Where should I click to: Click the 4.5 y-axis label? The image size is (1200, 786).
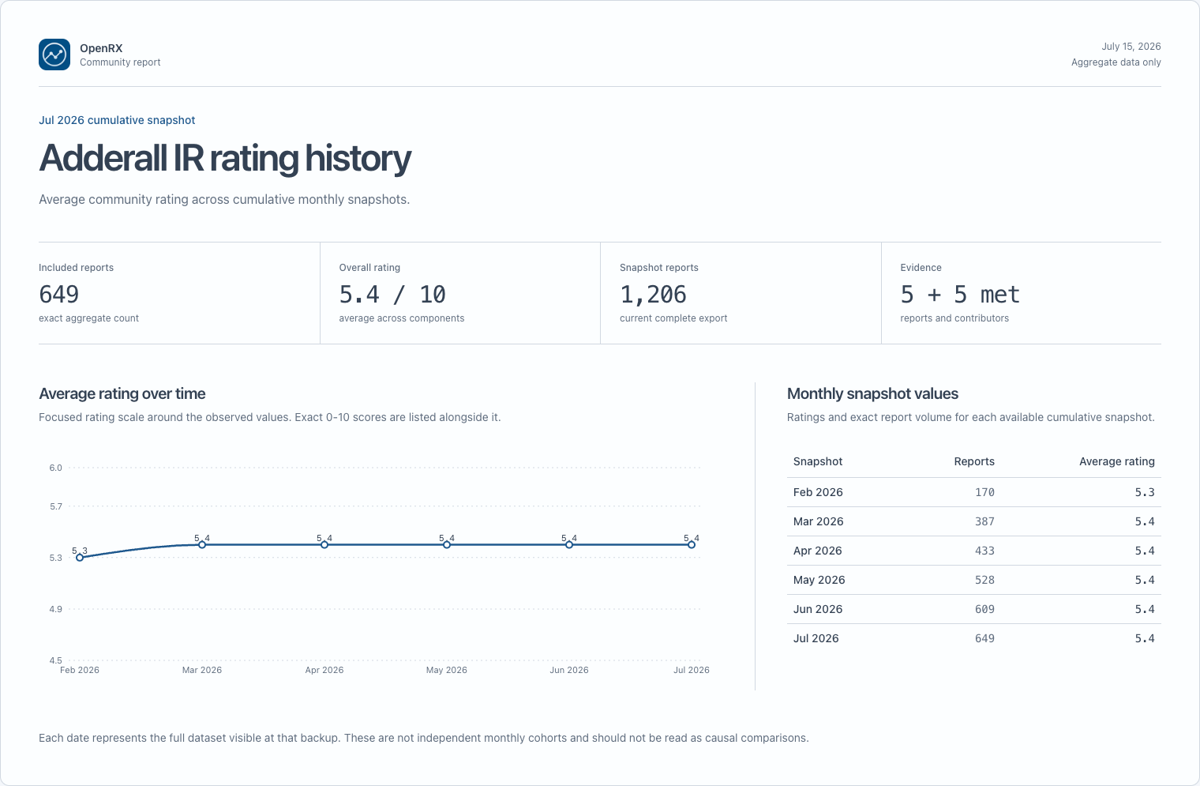55,660
